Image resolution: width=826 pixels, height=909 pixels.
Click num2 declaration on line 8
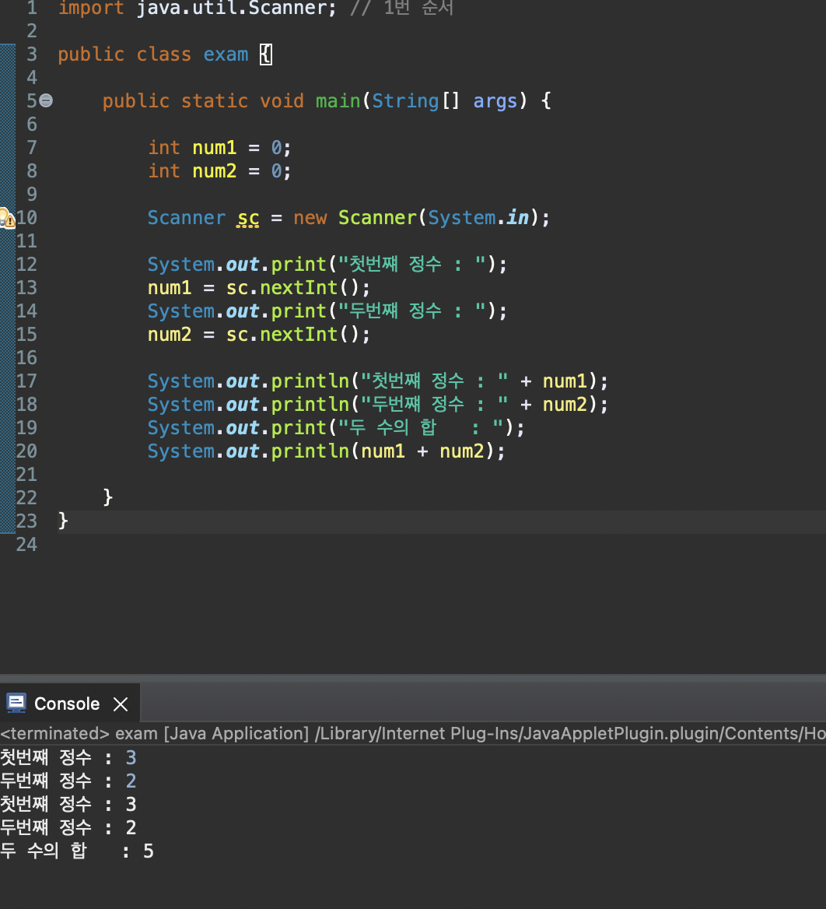pyautogui.click(x=215, y=171)
